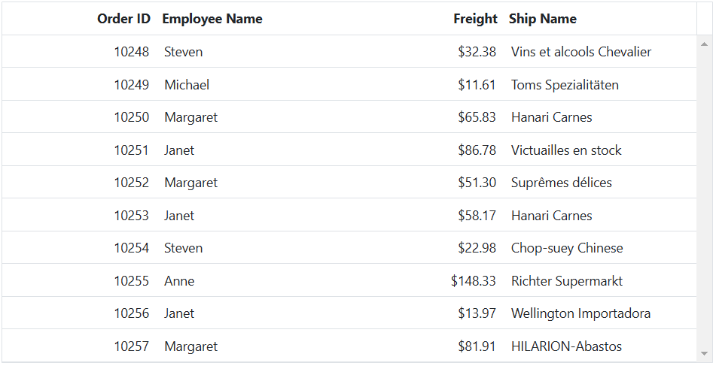Select Toms Spezialitäten cell
The image size is (716, 366).
coord(565,85)
